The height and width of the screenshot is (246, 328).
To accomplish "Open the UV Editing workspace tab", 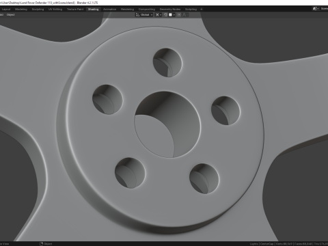I will (x=55, y=10).
